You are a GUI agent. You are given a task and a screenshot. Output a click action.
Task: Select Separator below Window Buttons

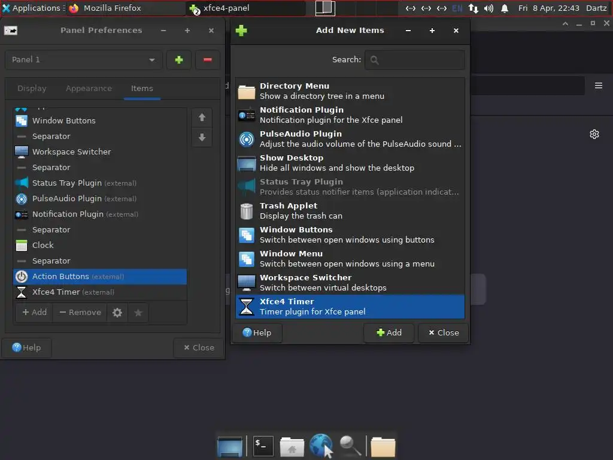pyautogui.click(x=100, y=137)
